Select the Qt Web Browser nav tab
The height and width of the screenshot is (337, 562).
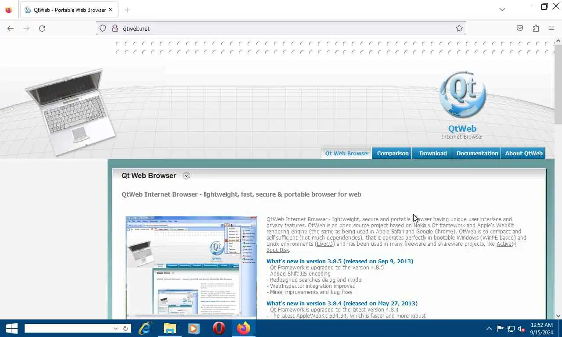pos(347,153)
